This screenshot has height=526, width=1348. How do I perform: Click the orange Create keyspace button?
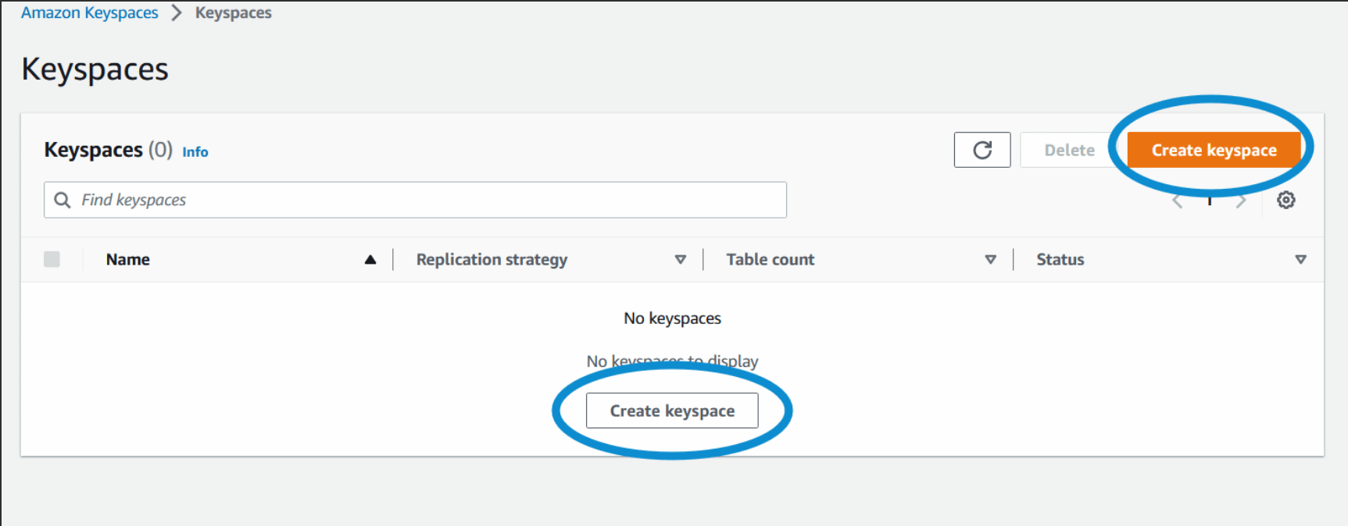tap(1214, 150)
